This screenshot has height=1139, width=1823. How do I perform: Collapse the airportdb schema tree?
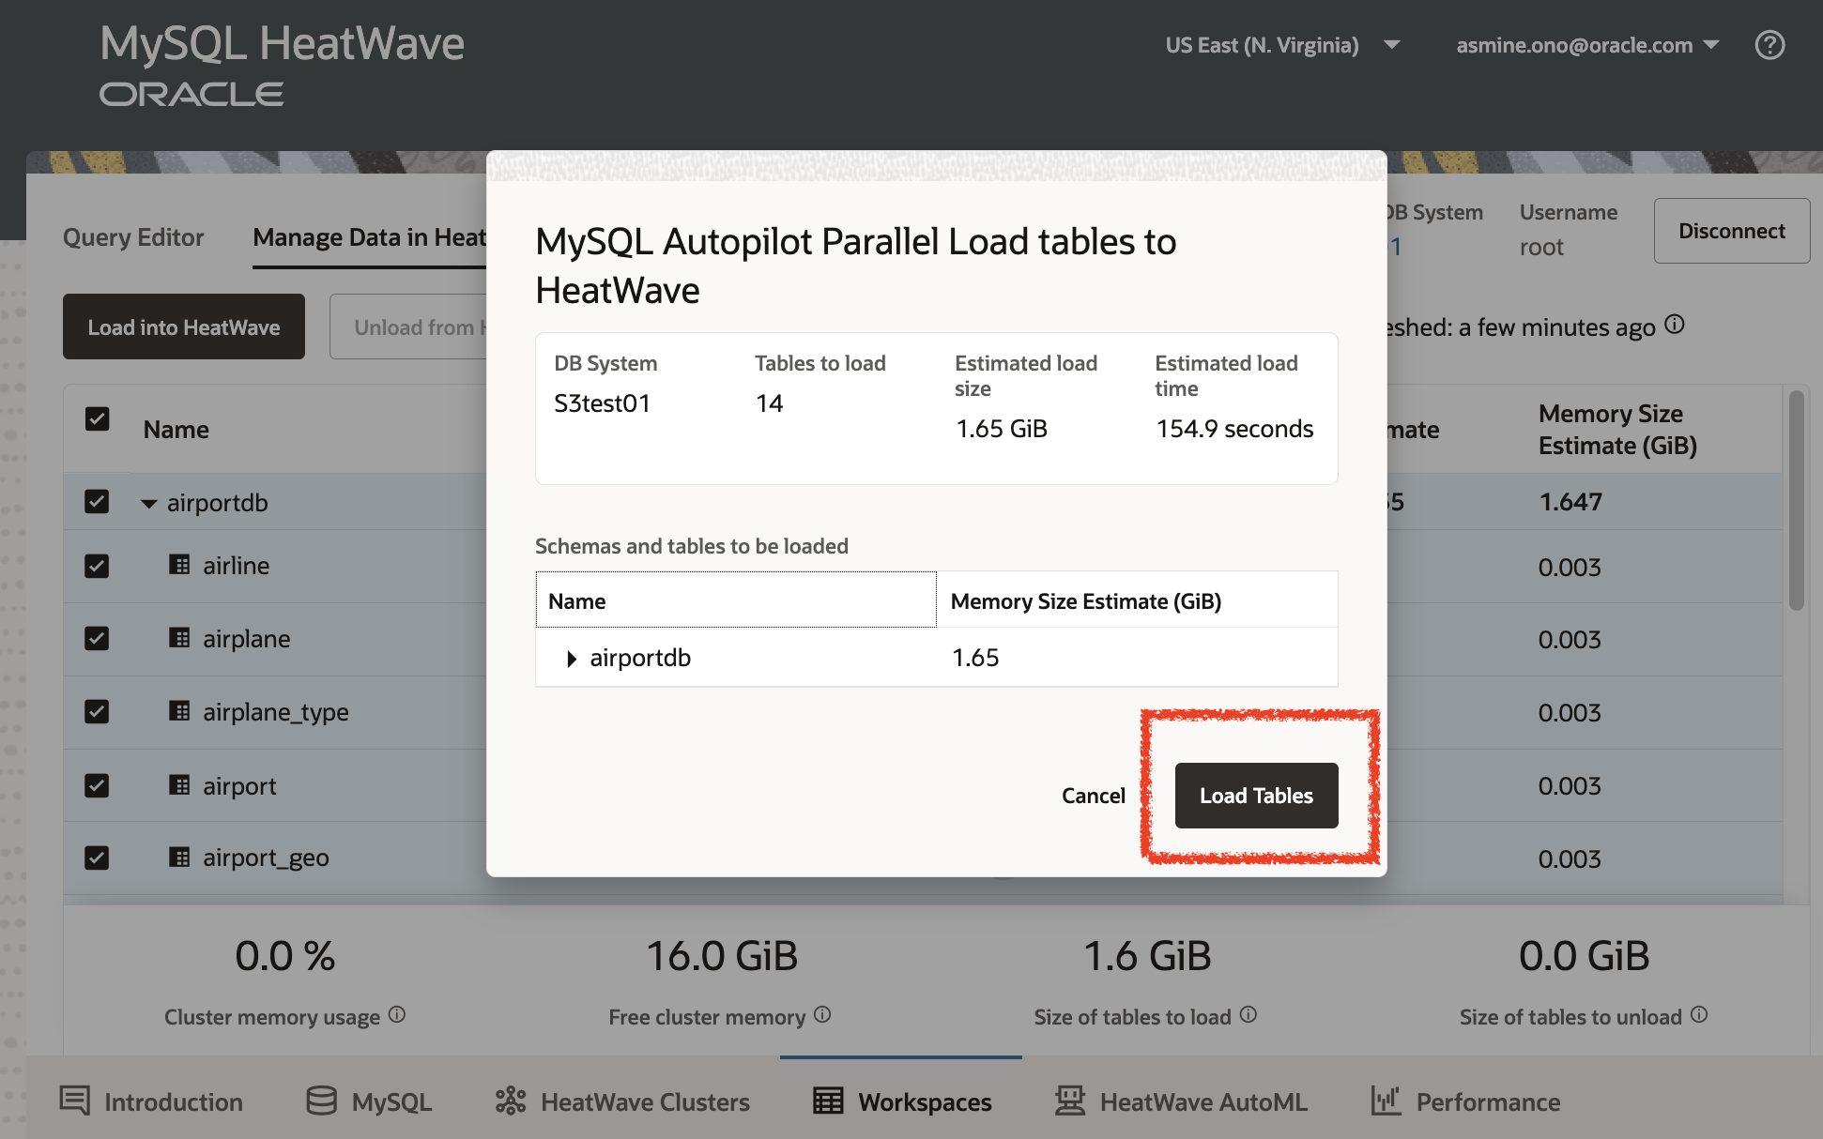tap(148, 504)
